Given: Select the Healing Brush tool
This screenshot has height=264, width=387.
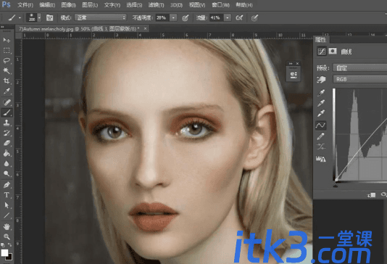Looking at the screenshot, I should click(x=7, y=102).
